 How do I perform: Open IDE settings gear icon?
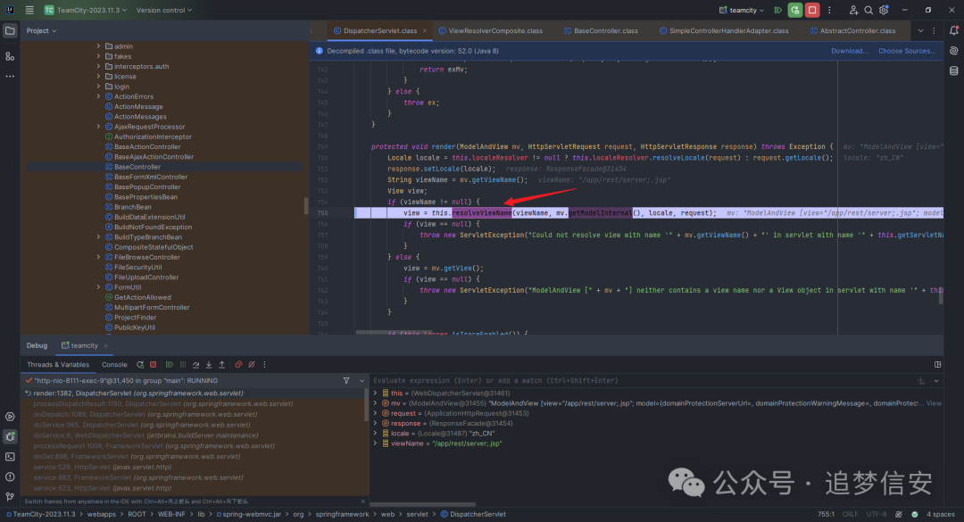pyautogui.click(x=884, y=10)
